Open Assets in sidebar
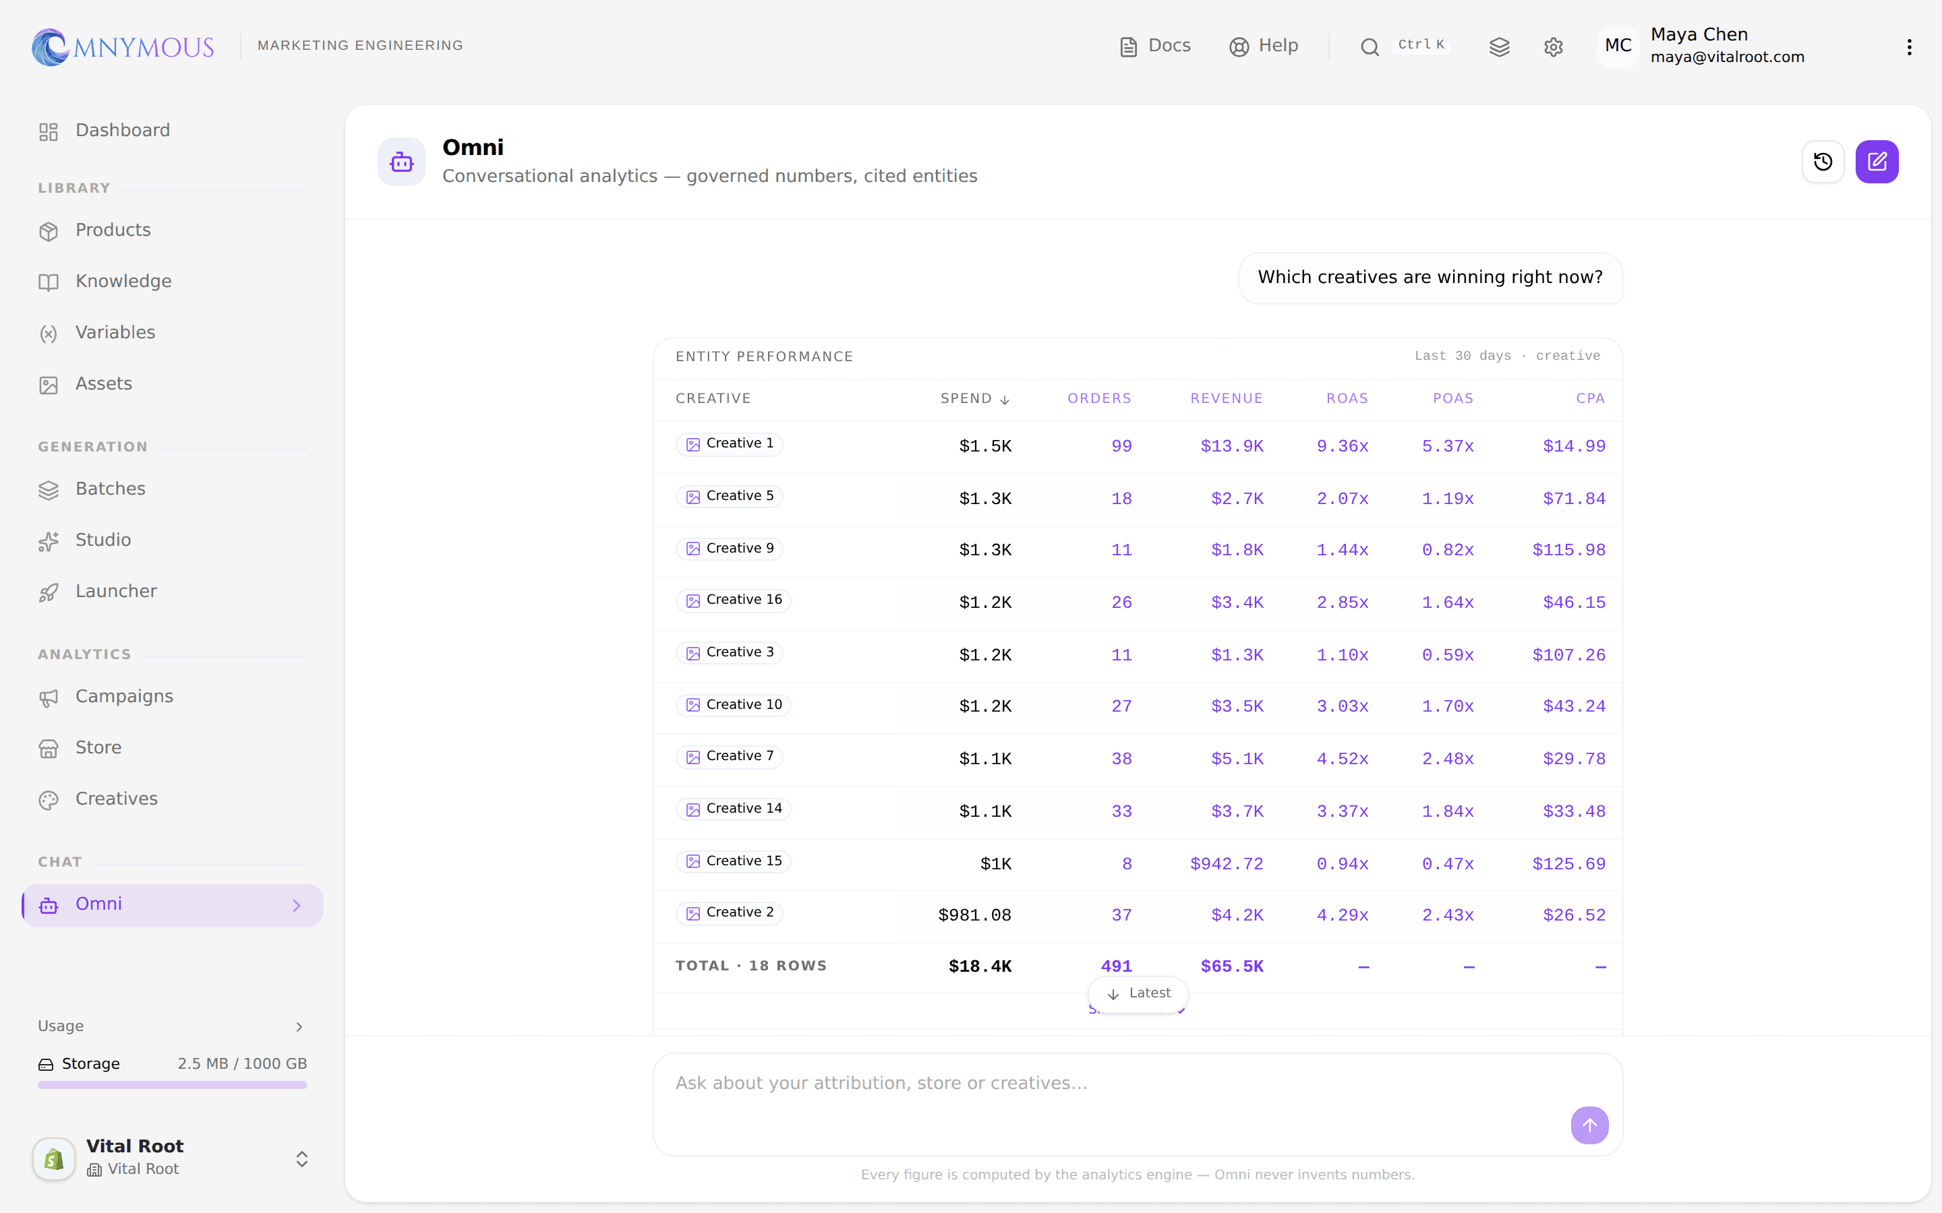This screenshot has width=1942, height=1213. tap(172, 384)
